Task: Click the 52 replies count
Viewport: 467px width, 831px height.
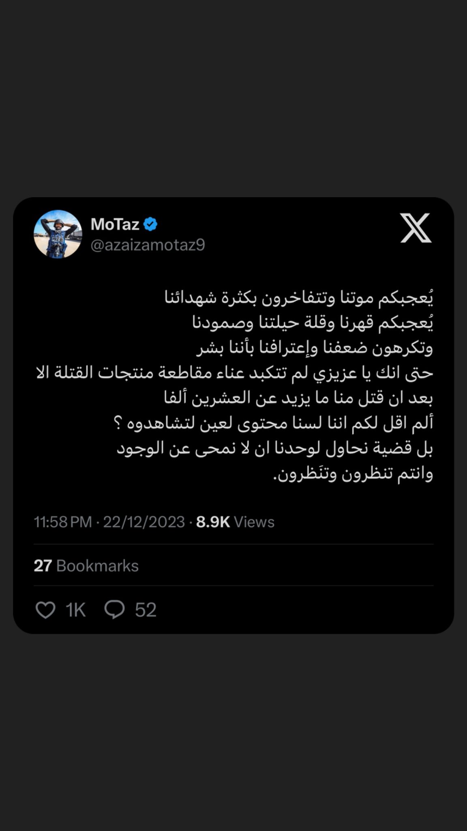Action: pyautogui.click(x=146, y=610)
